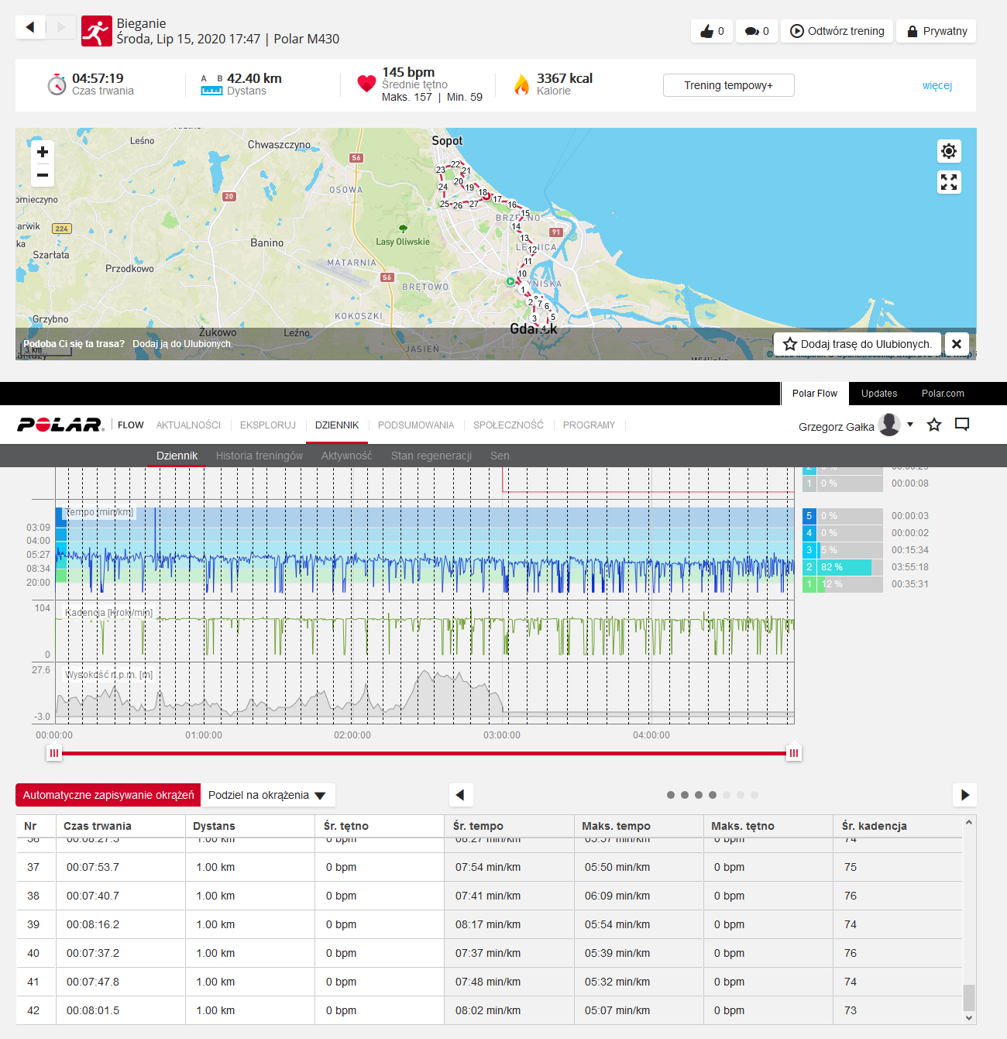The image size is (1007, 1039).
Task: Click the map zoom in plus button
Action: click(43, 152)
